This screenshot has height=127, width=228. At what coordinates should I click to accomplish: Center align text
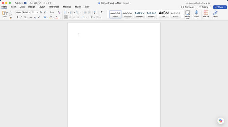pos(70,17)
